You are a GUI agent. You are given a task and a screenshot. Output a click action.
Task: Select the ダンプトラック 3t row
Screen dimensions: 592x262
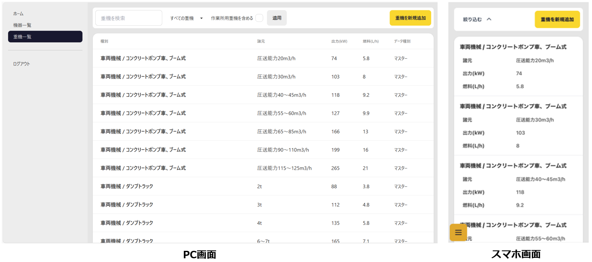click(x=263, y=204)
